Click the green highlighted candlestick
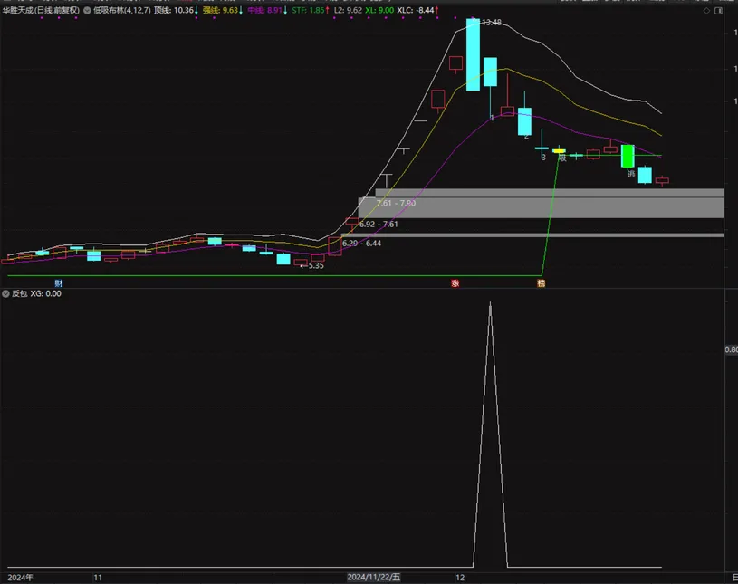This screenshot has height=584, width=738. click(x=628, y=156)
